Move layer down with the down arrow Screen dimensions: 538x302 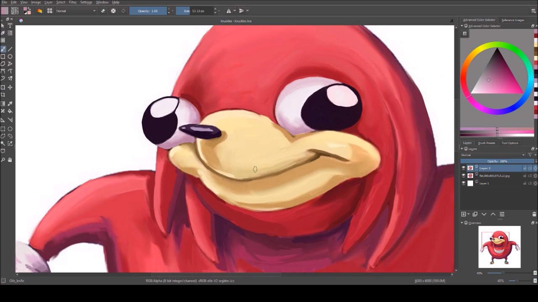(x=484, y=214)
